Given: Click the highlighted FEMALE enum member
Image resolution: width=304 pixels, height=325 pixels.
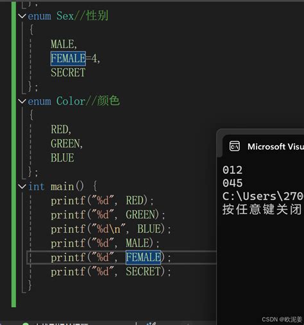Looking at the screenshot, I should pyautogui.click(x=68, y=58).
